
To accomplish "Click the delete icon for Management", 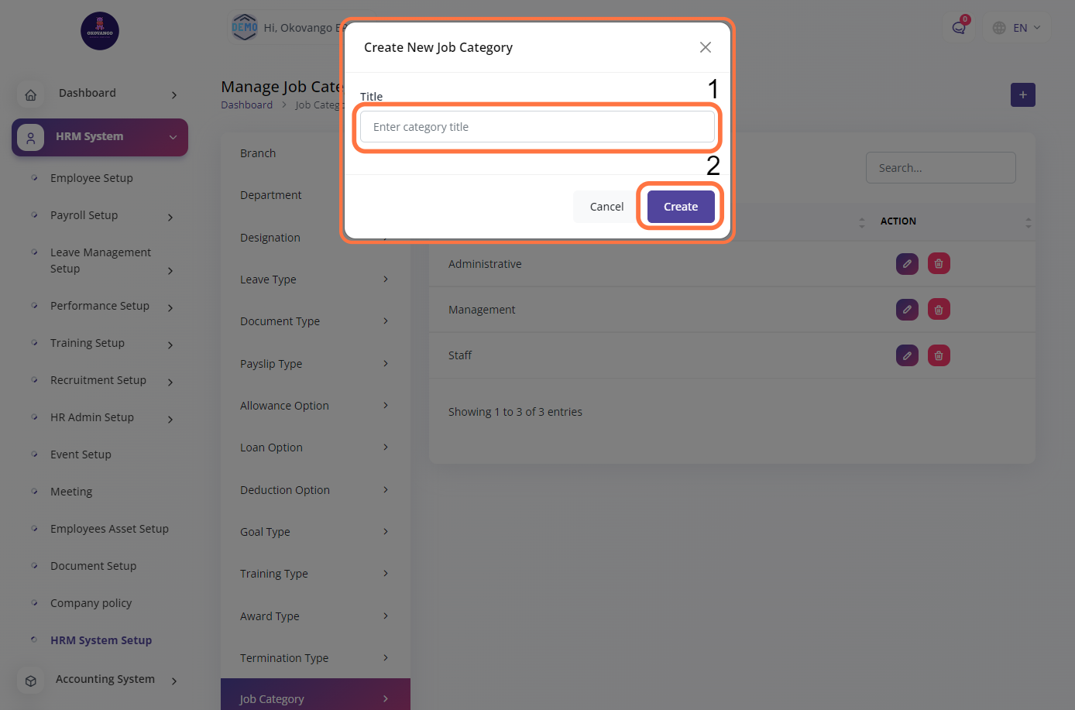I will tap(939, 310).
